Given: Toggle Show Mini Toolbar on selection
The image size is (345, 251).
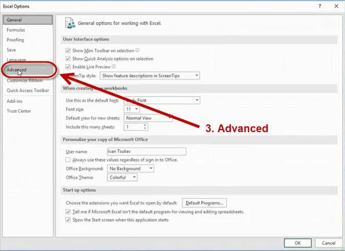Looking at the screenshot, I should coord(68,51).
